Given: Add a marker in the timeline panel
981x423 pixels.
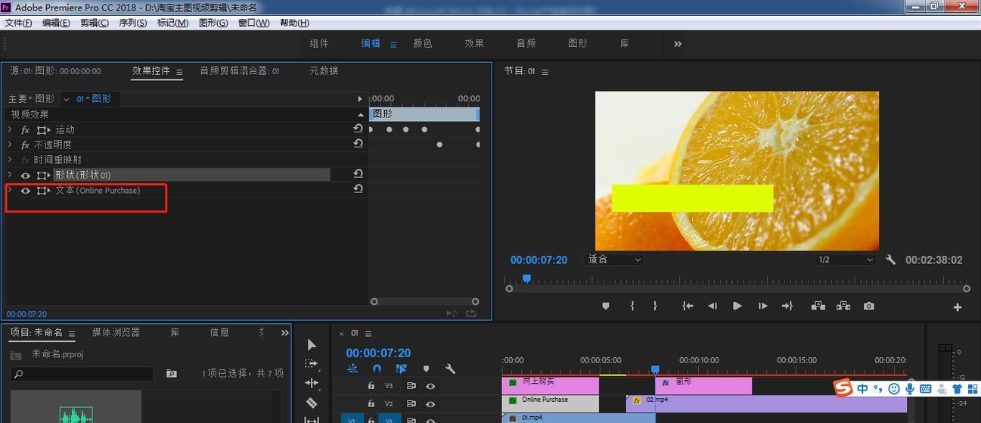Looking at the screenshot, I should (x=426, y=369).
